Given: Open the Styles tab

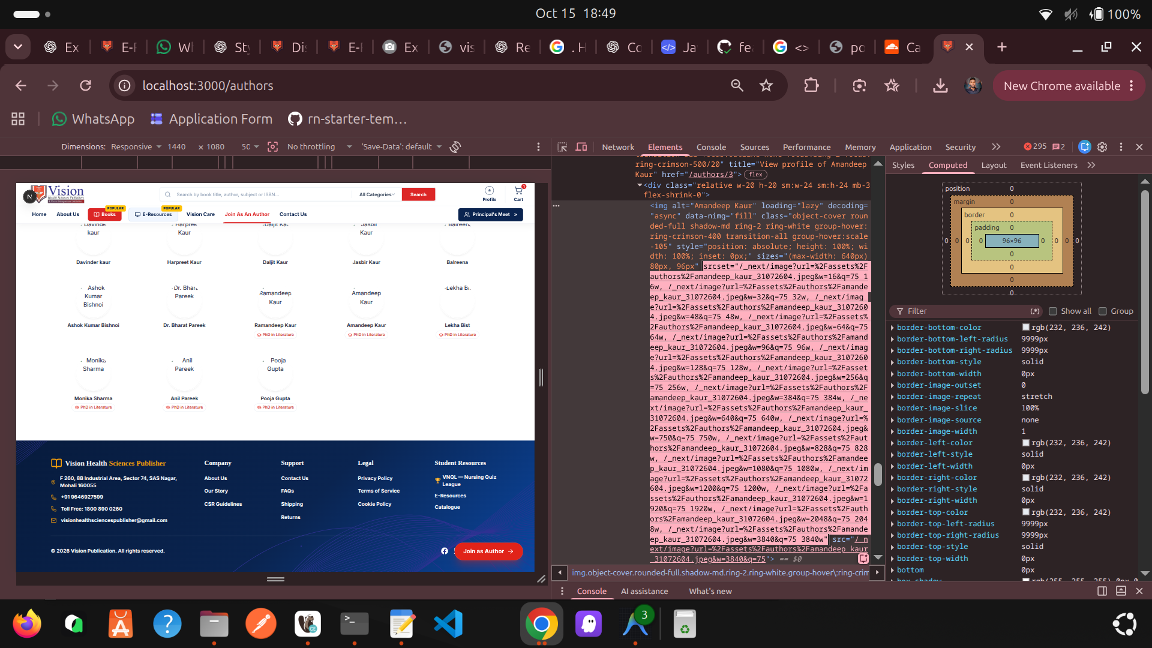Looking at the screenshot, I should tap(903, 165).
